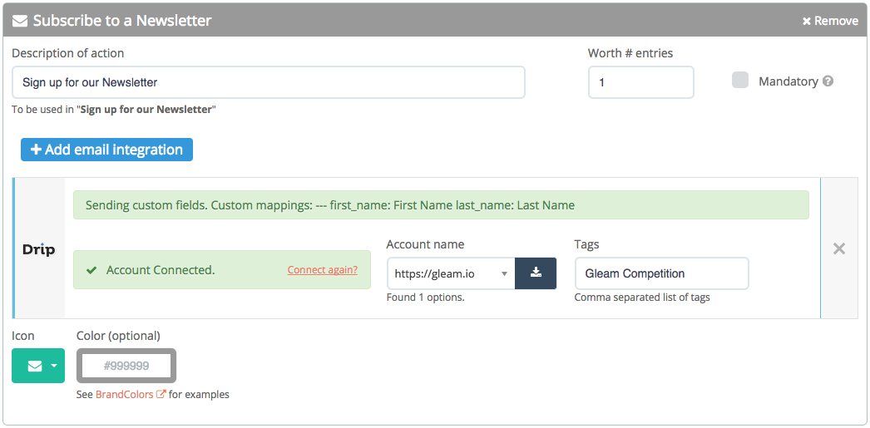Click the Color field showing #999999
This screenshot has width=870, height=428.
pyautogui.click(x=126, y=366)
